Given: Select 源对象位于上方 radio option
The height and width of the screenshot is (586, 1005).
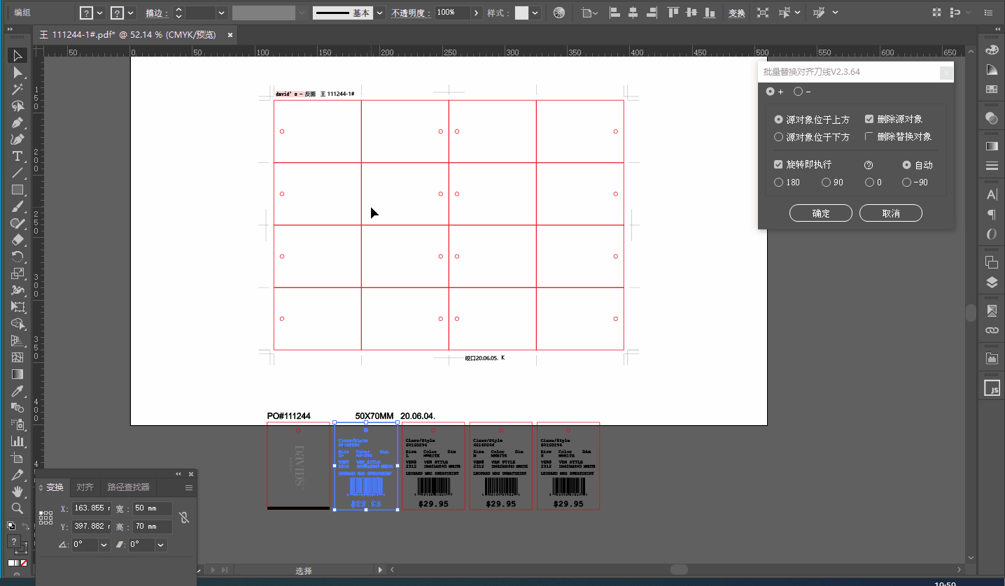Looking at the screenshot, I should tap(812, 120).
